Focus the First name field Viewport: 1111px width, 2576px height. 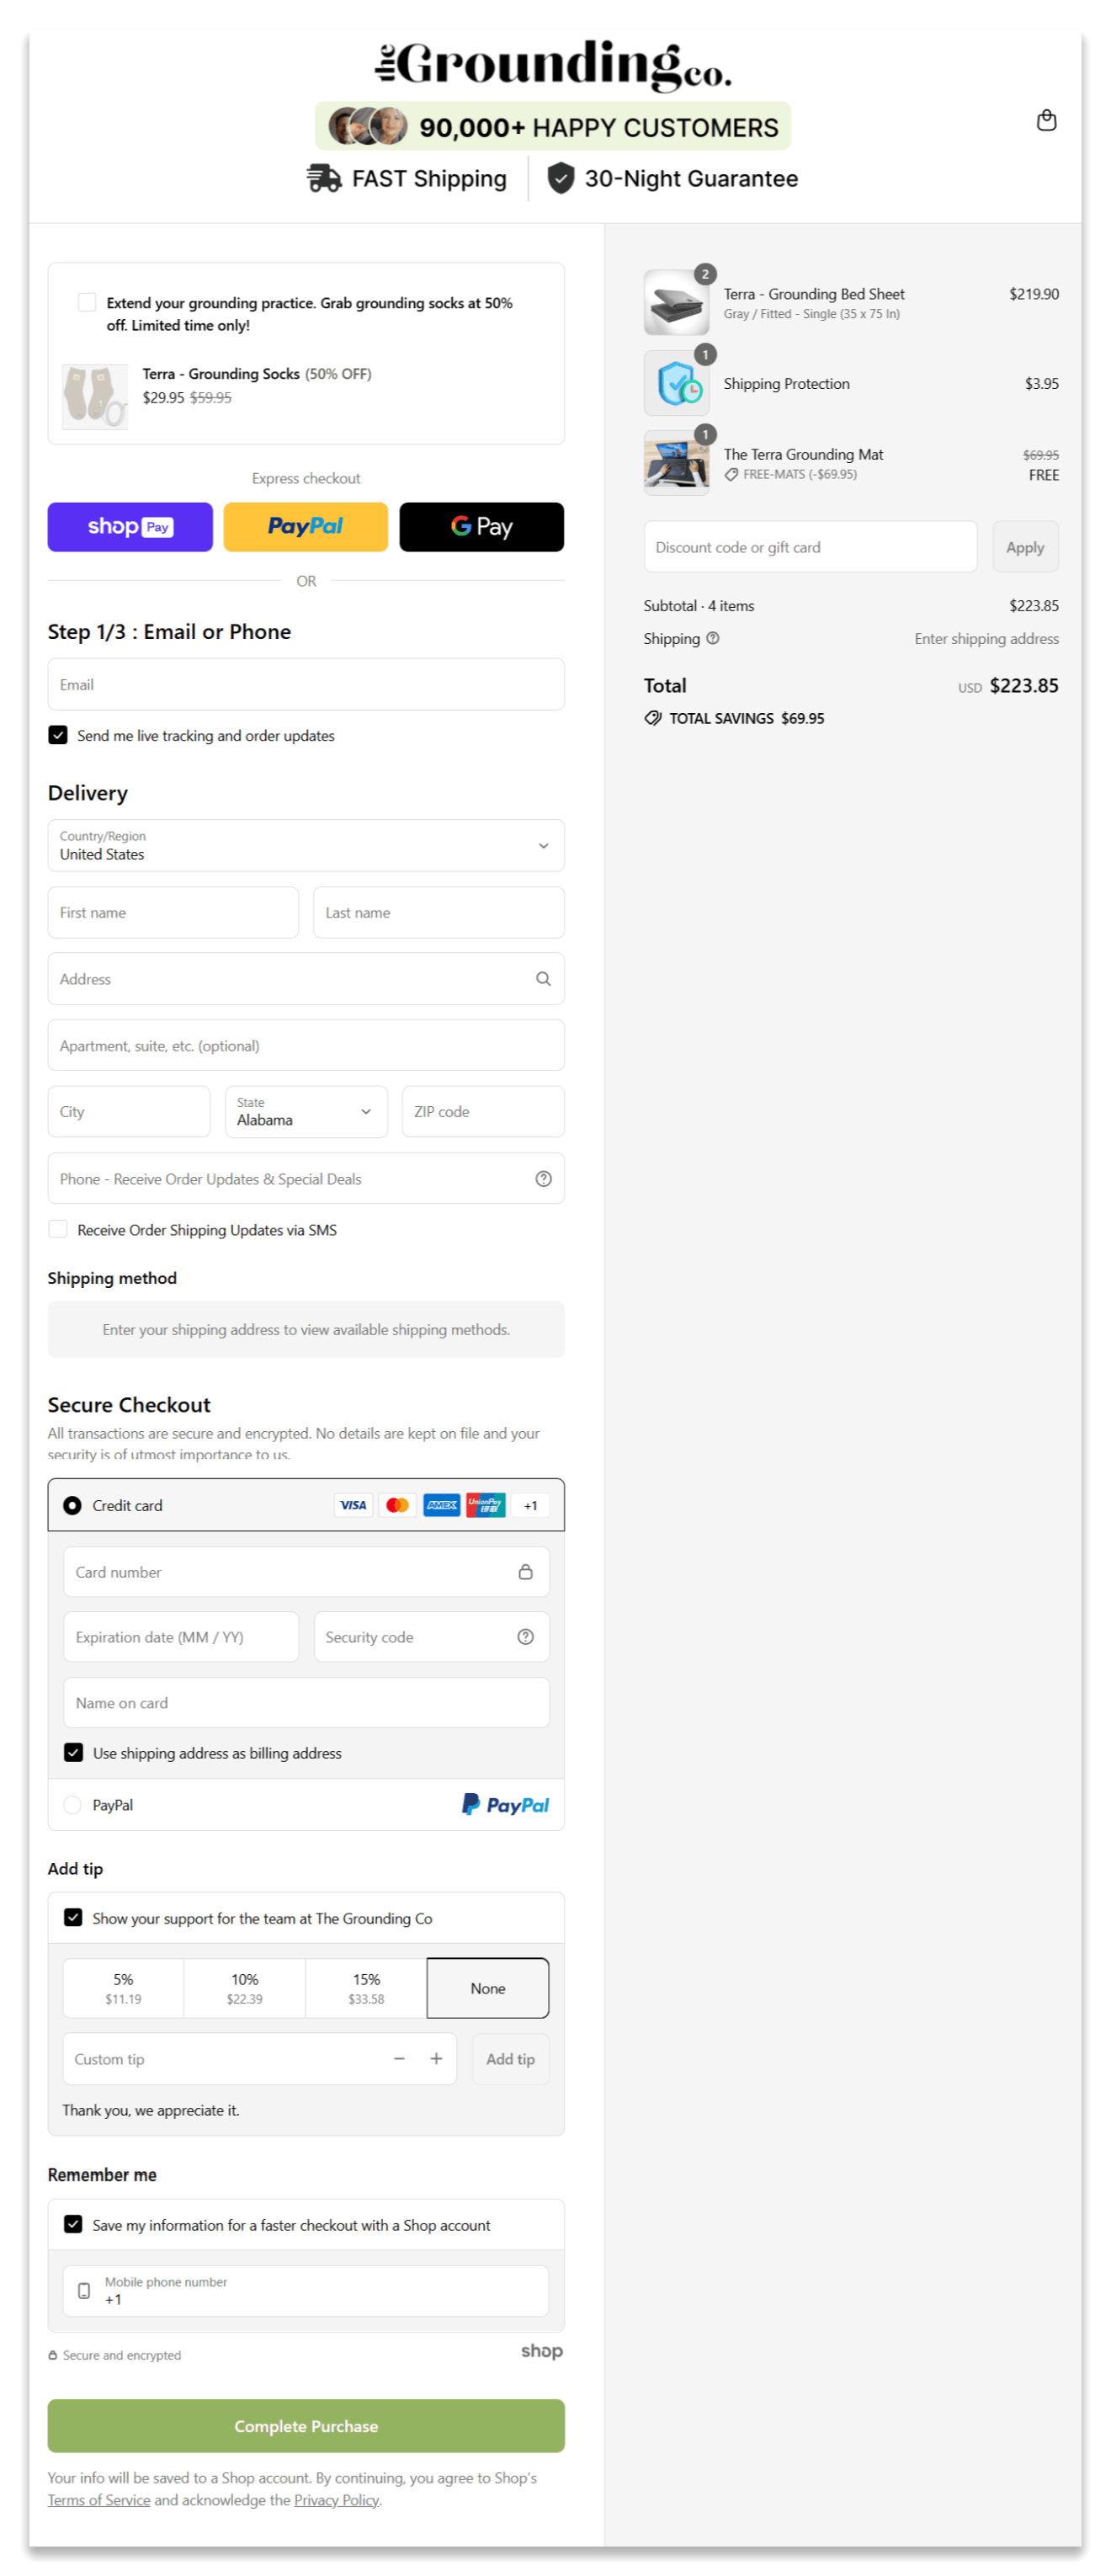(x=173, y=912)
